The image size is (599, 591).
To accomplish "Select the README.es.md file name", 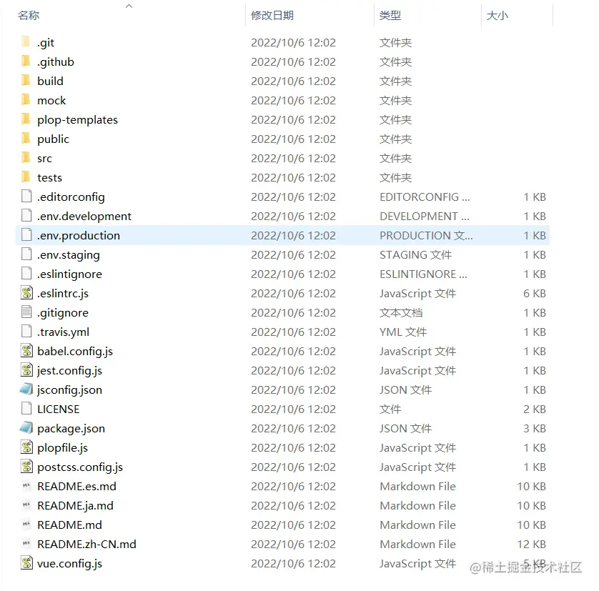I will click(76, 487).
